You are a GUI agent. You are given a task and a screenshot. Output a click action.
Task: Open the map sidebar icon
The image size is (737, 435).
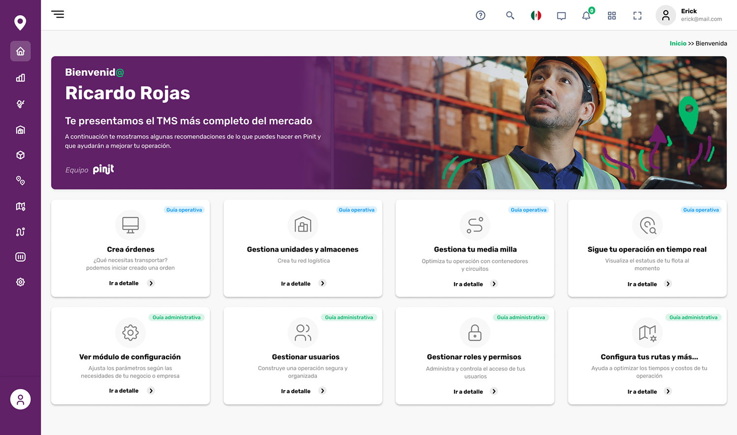20,206
